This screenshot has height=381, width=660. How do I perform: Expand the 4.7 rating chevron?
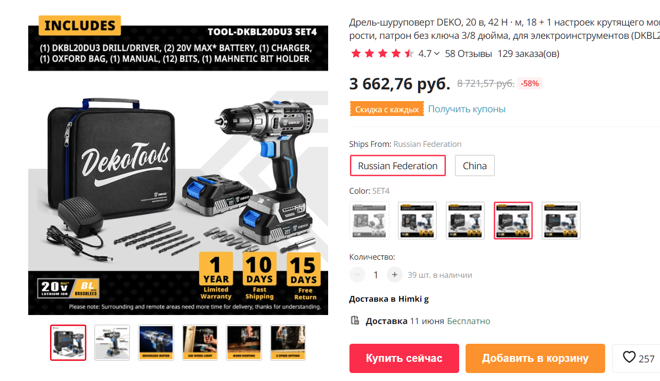(437, 54)
